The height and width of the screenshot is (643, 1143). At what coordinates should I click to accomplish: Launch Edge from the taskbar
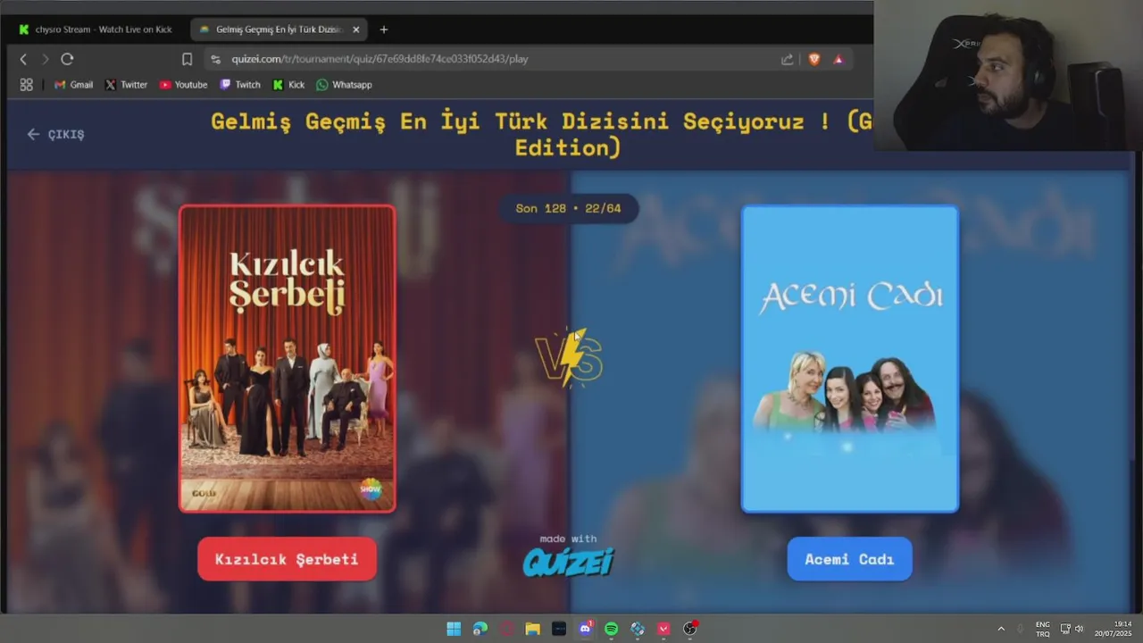click(x=480, y=629)
